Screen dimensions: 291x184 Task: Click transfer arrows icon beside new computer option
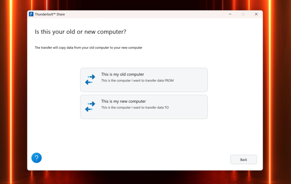(x=90, y=107)
